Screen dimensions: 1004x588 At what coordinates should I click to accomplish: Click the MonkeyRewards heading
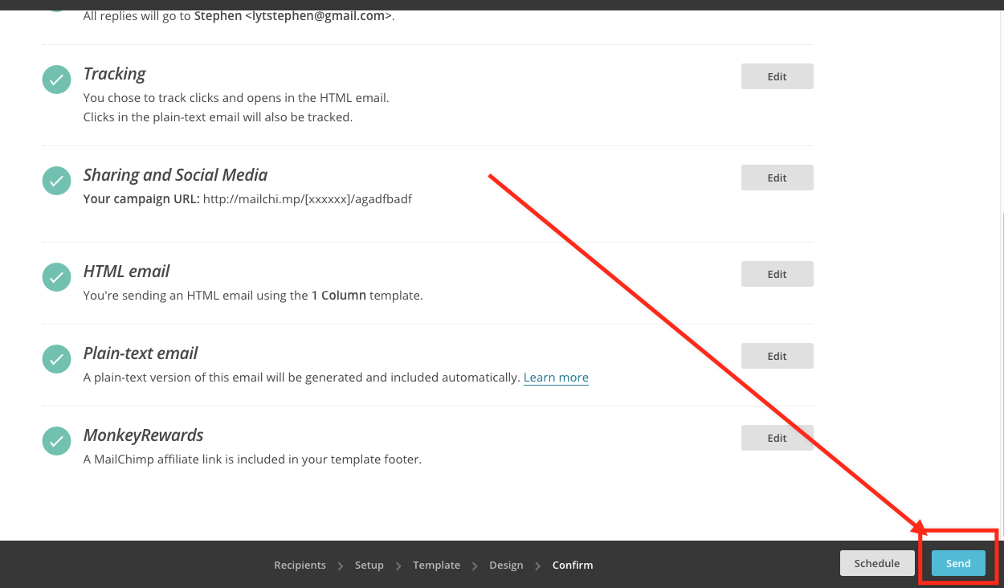[144, 435]
